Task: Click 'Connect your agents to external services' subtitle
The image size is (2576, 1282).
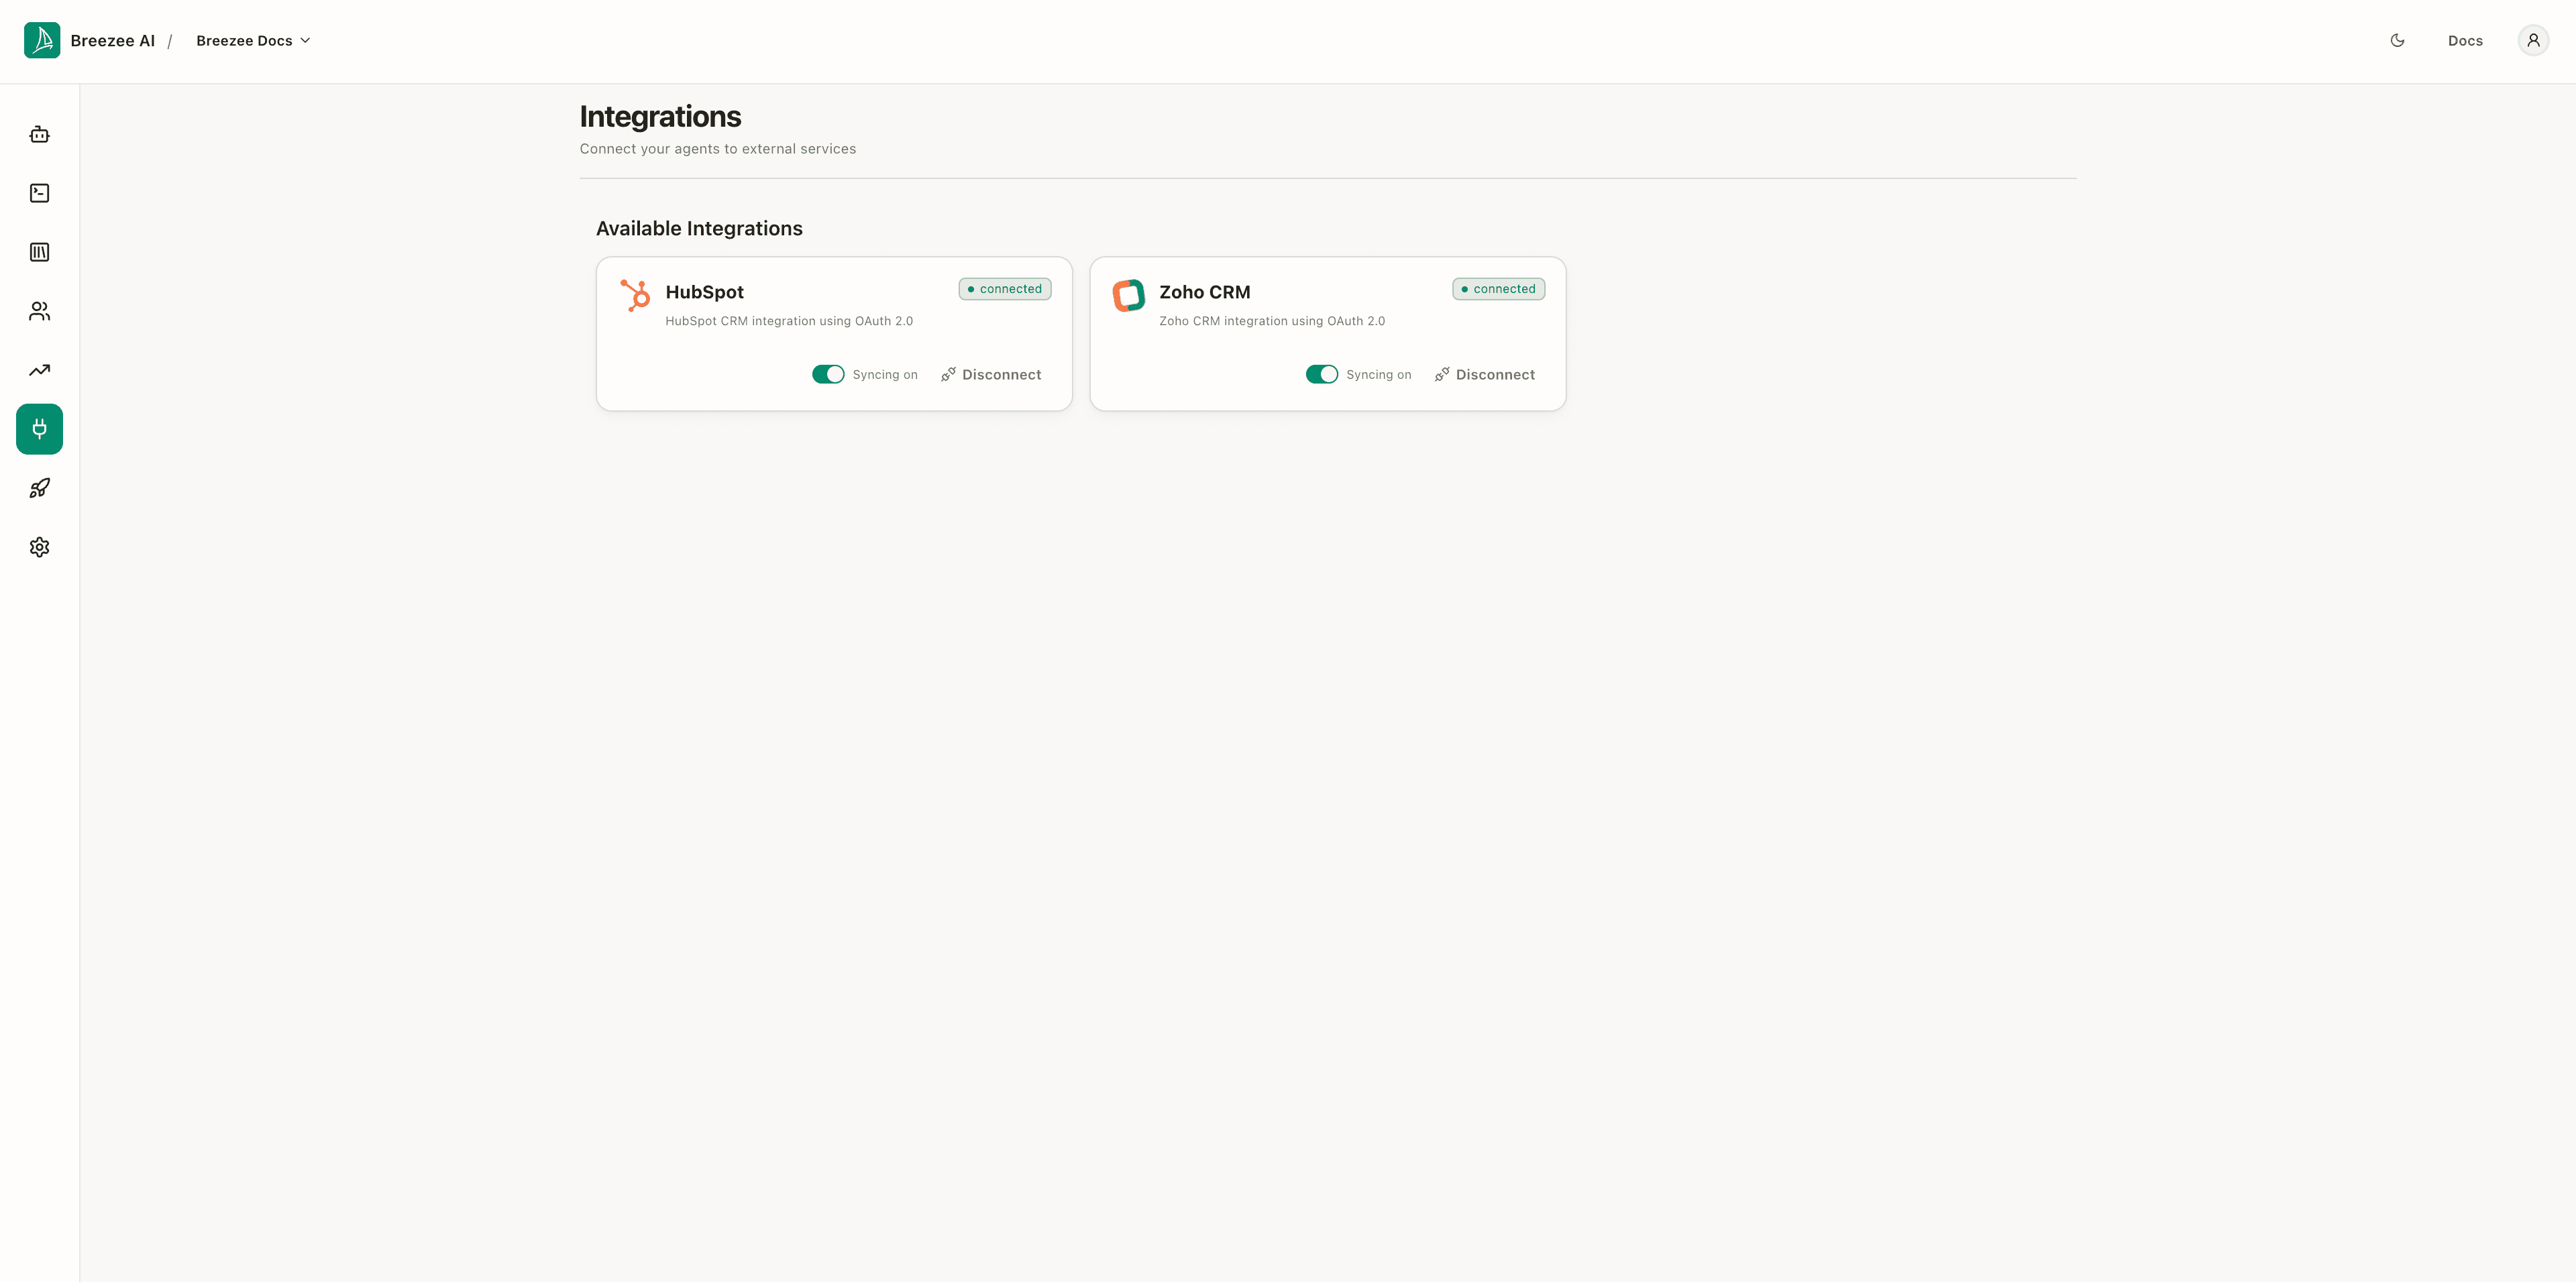Action: 717,149
